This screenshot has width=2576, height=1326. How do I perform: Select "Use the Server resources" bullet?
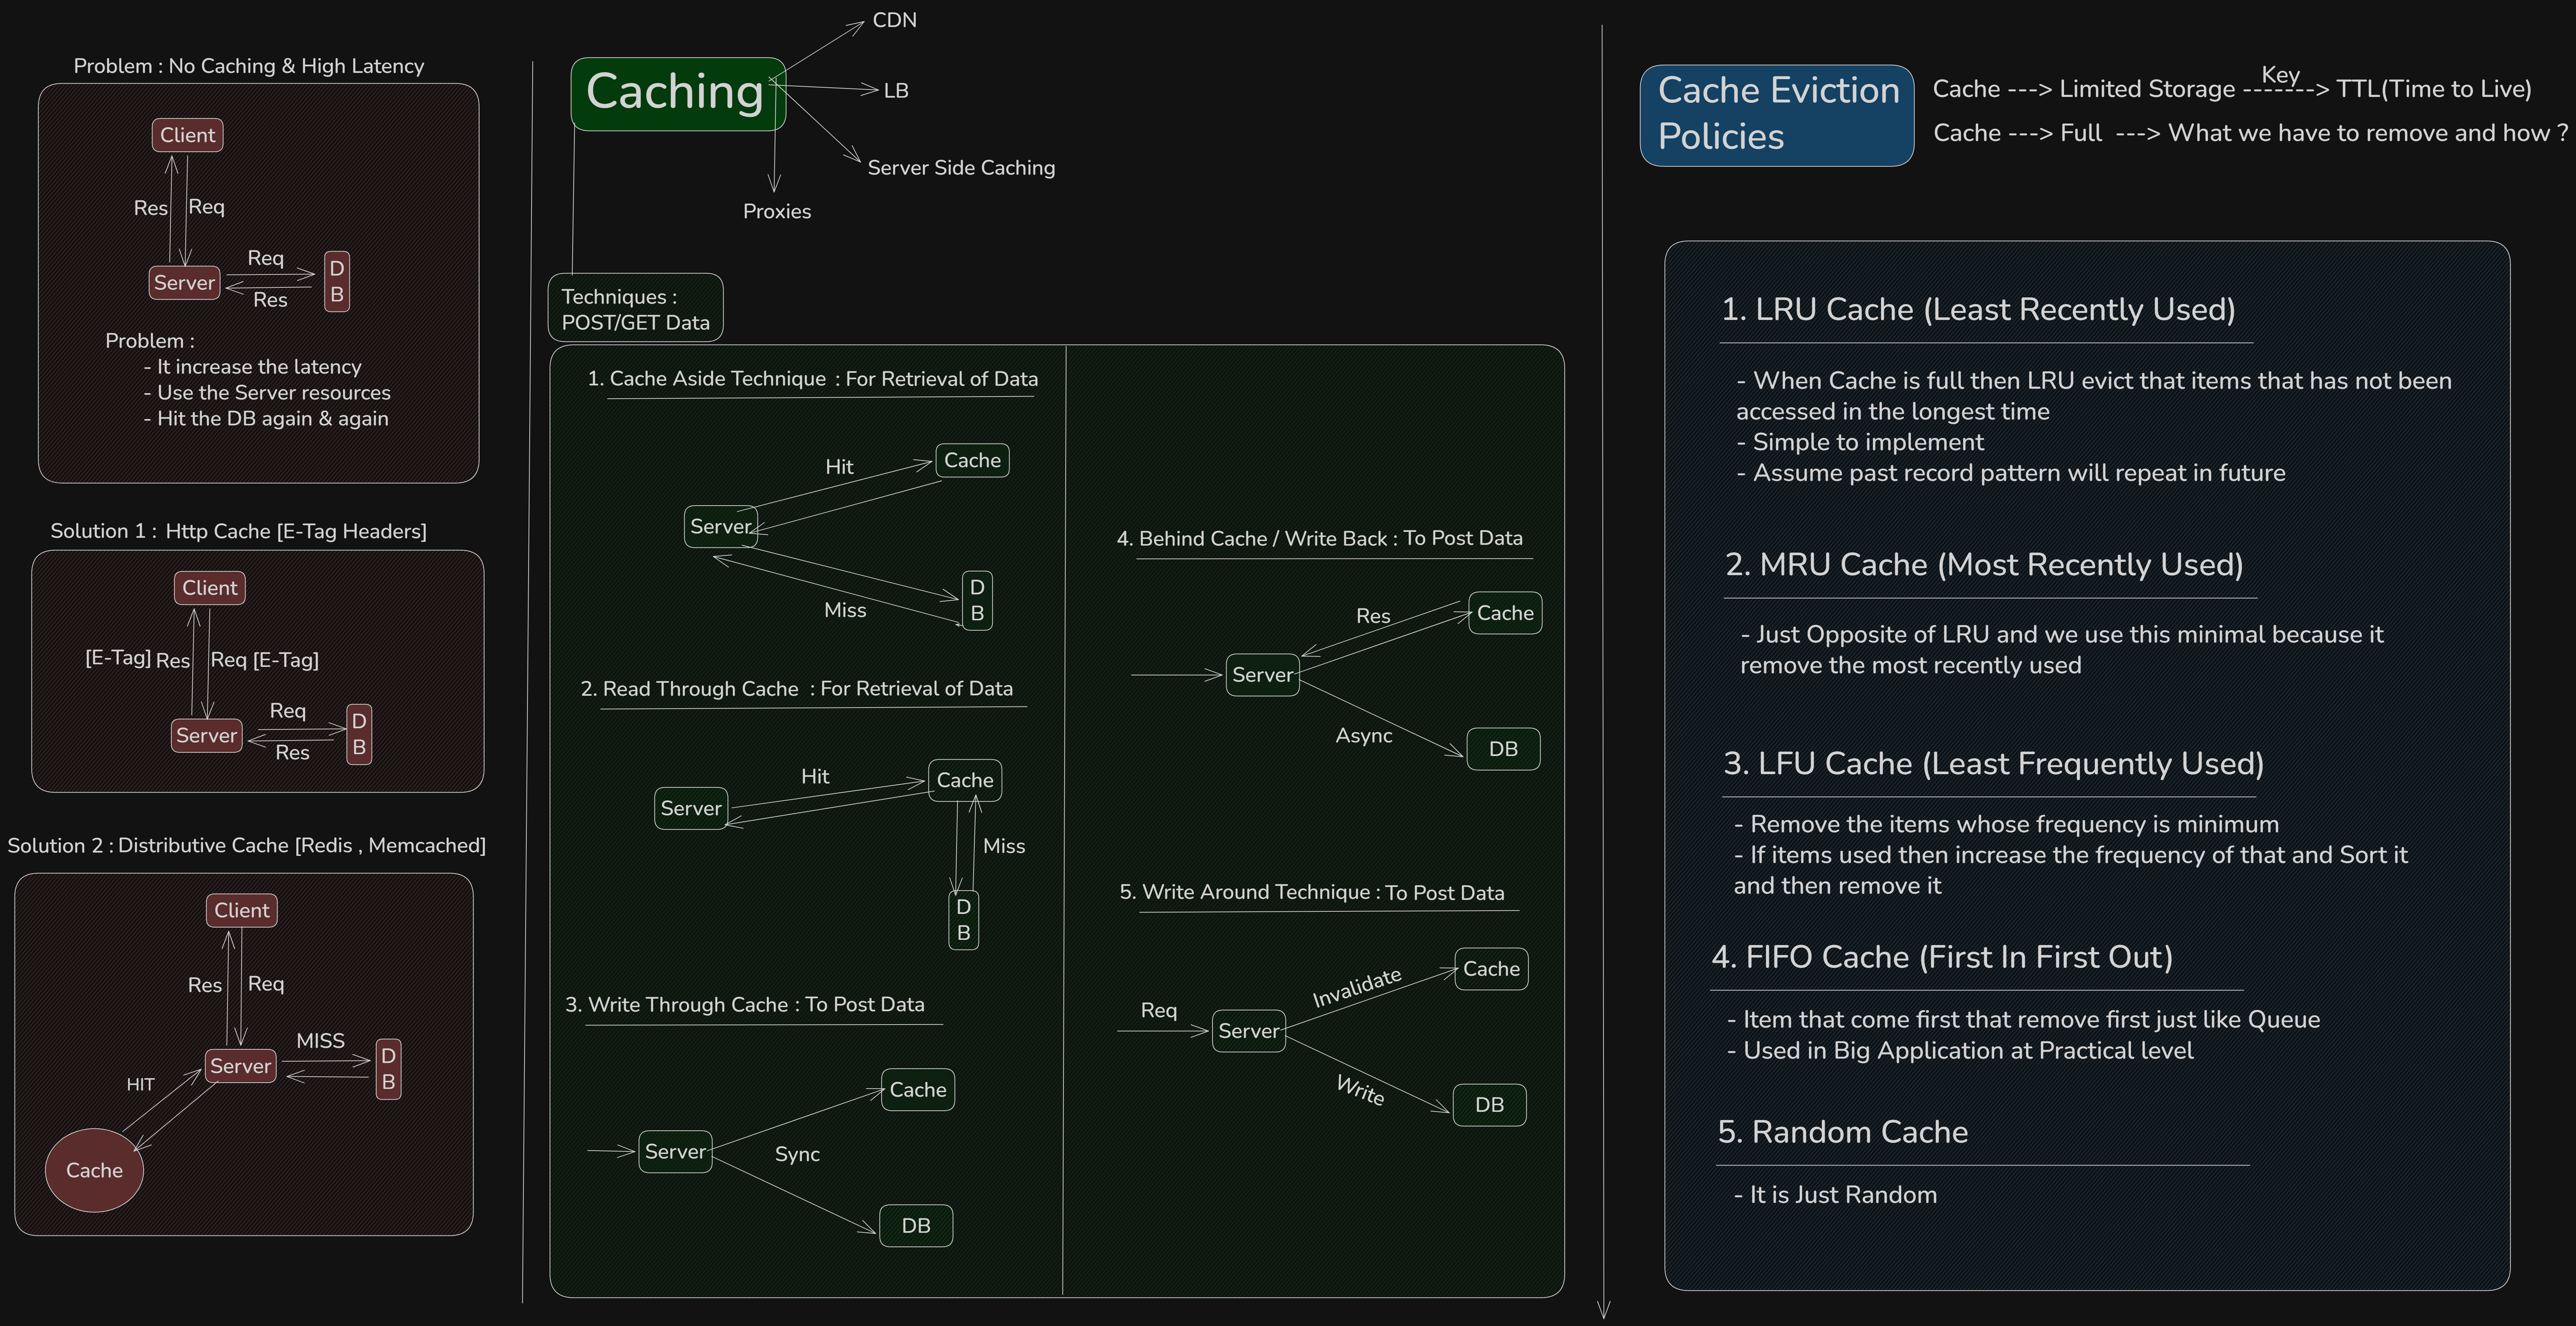pos(267,393)
